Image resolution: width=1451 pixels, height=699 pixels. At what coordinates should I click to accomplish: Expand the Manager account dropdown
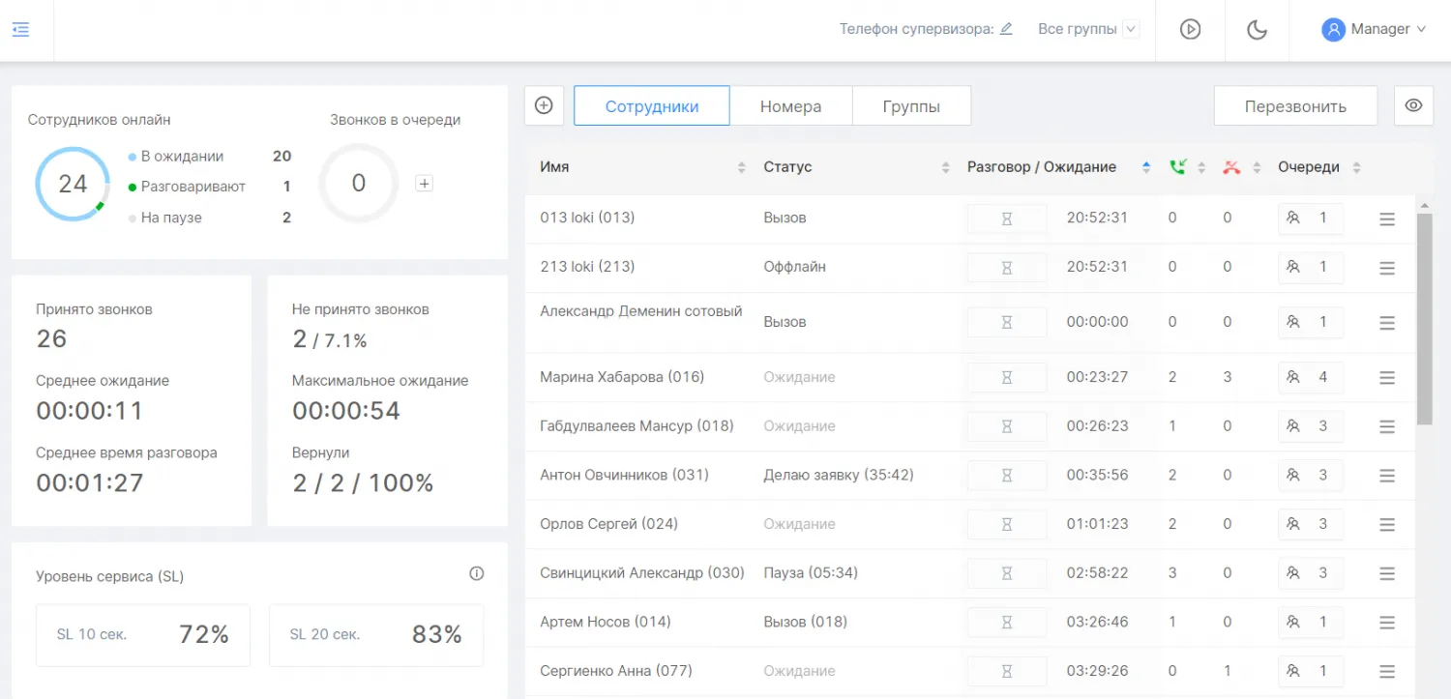pos(1374,29)
